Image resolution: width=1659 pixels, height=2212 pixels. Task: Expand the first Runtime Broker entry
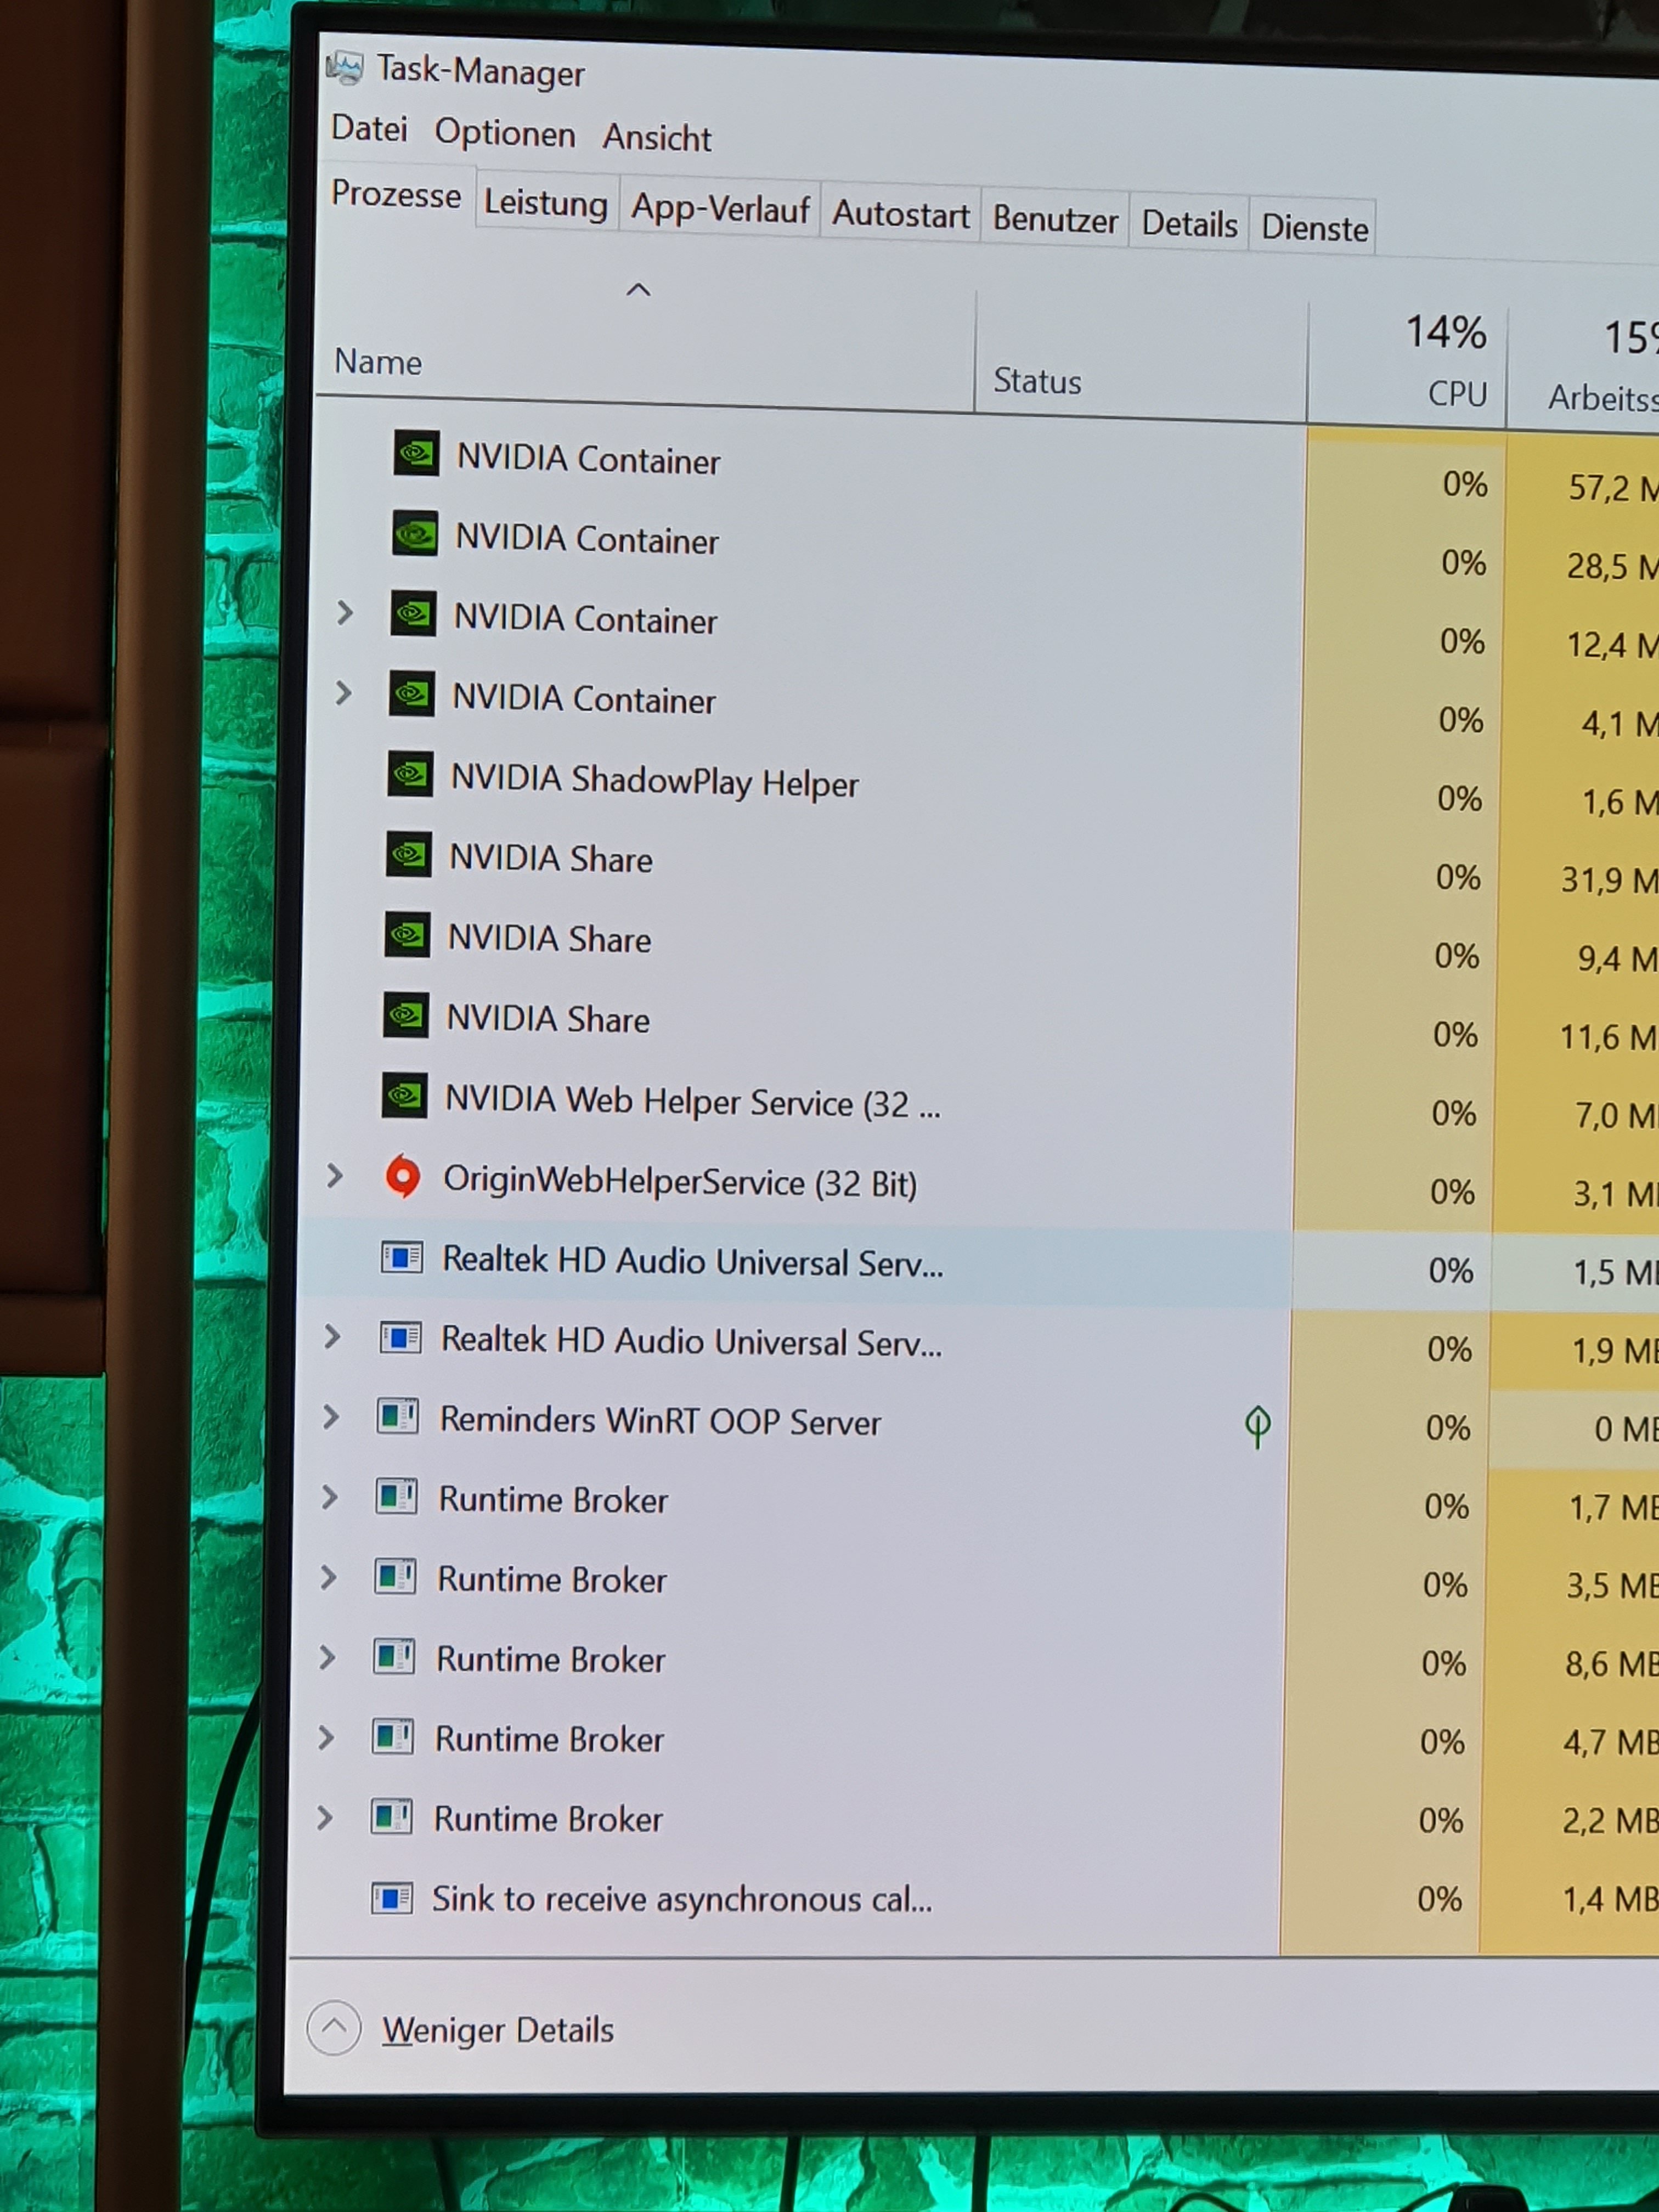(x=330, y=1497)
